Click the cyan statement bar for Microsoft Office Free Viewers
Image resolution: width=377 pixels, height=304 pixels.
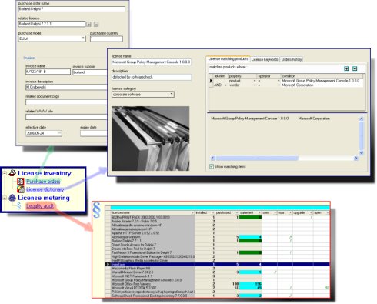click(250, 284)
